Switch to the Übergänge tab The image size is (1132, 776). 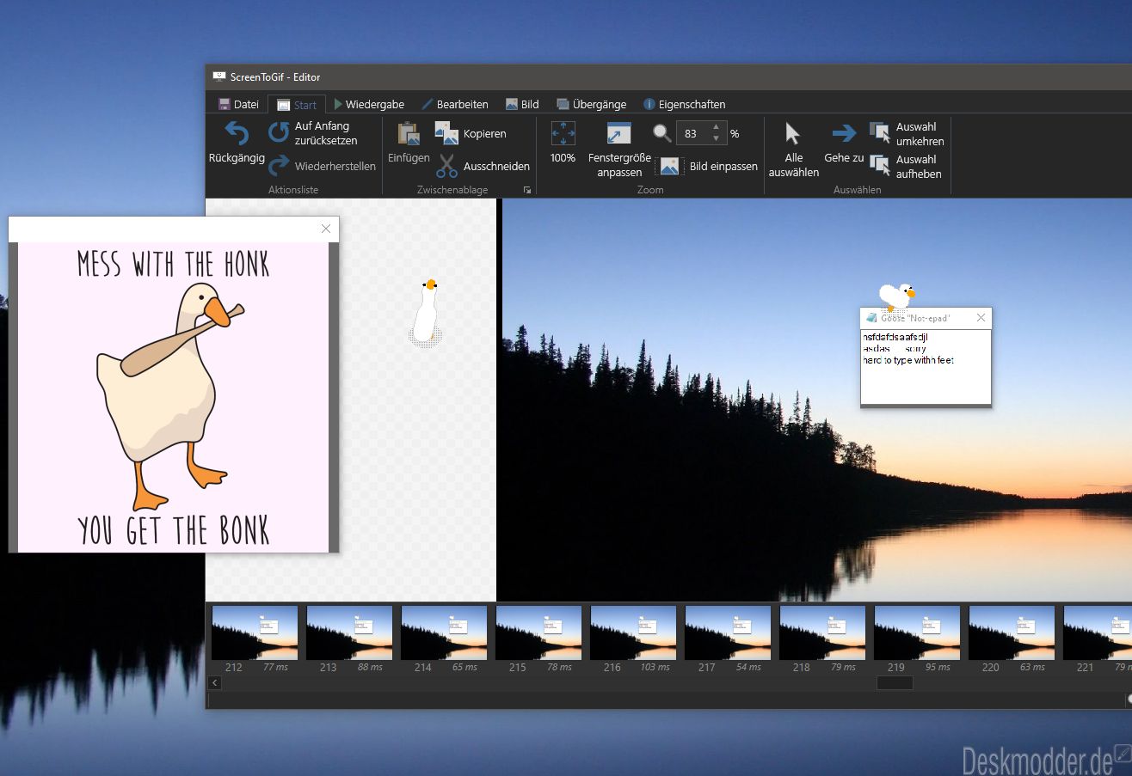[x=592, y=104]
